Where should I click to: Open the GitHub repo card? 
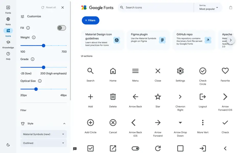[x=194, y=40]
